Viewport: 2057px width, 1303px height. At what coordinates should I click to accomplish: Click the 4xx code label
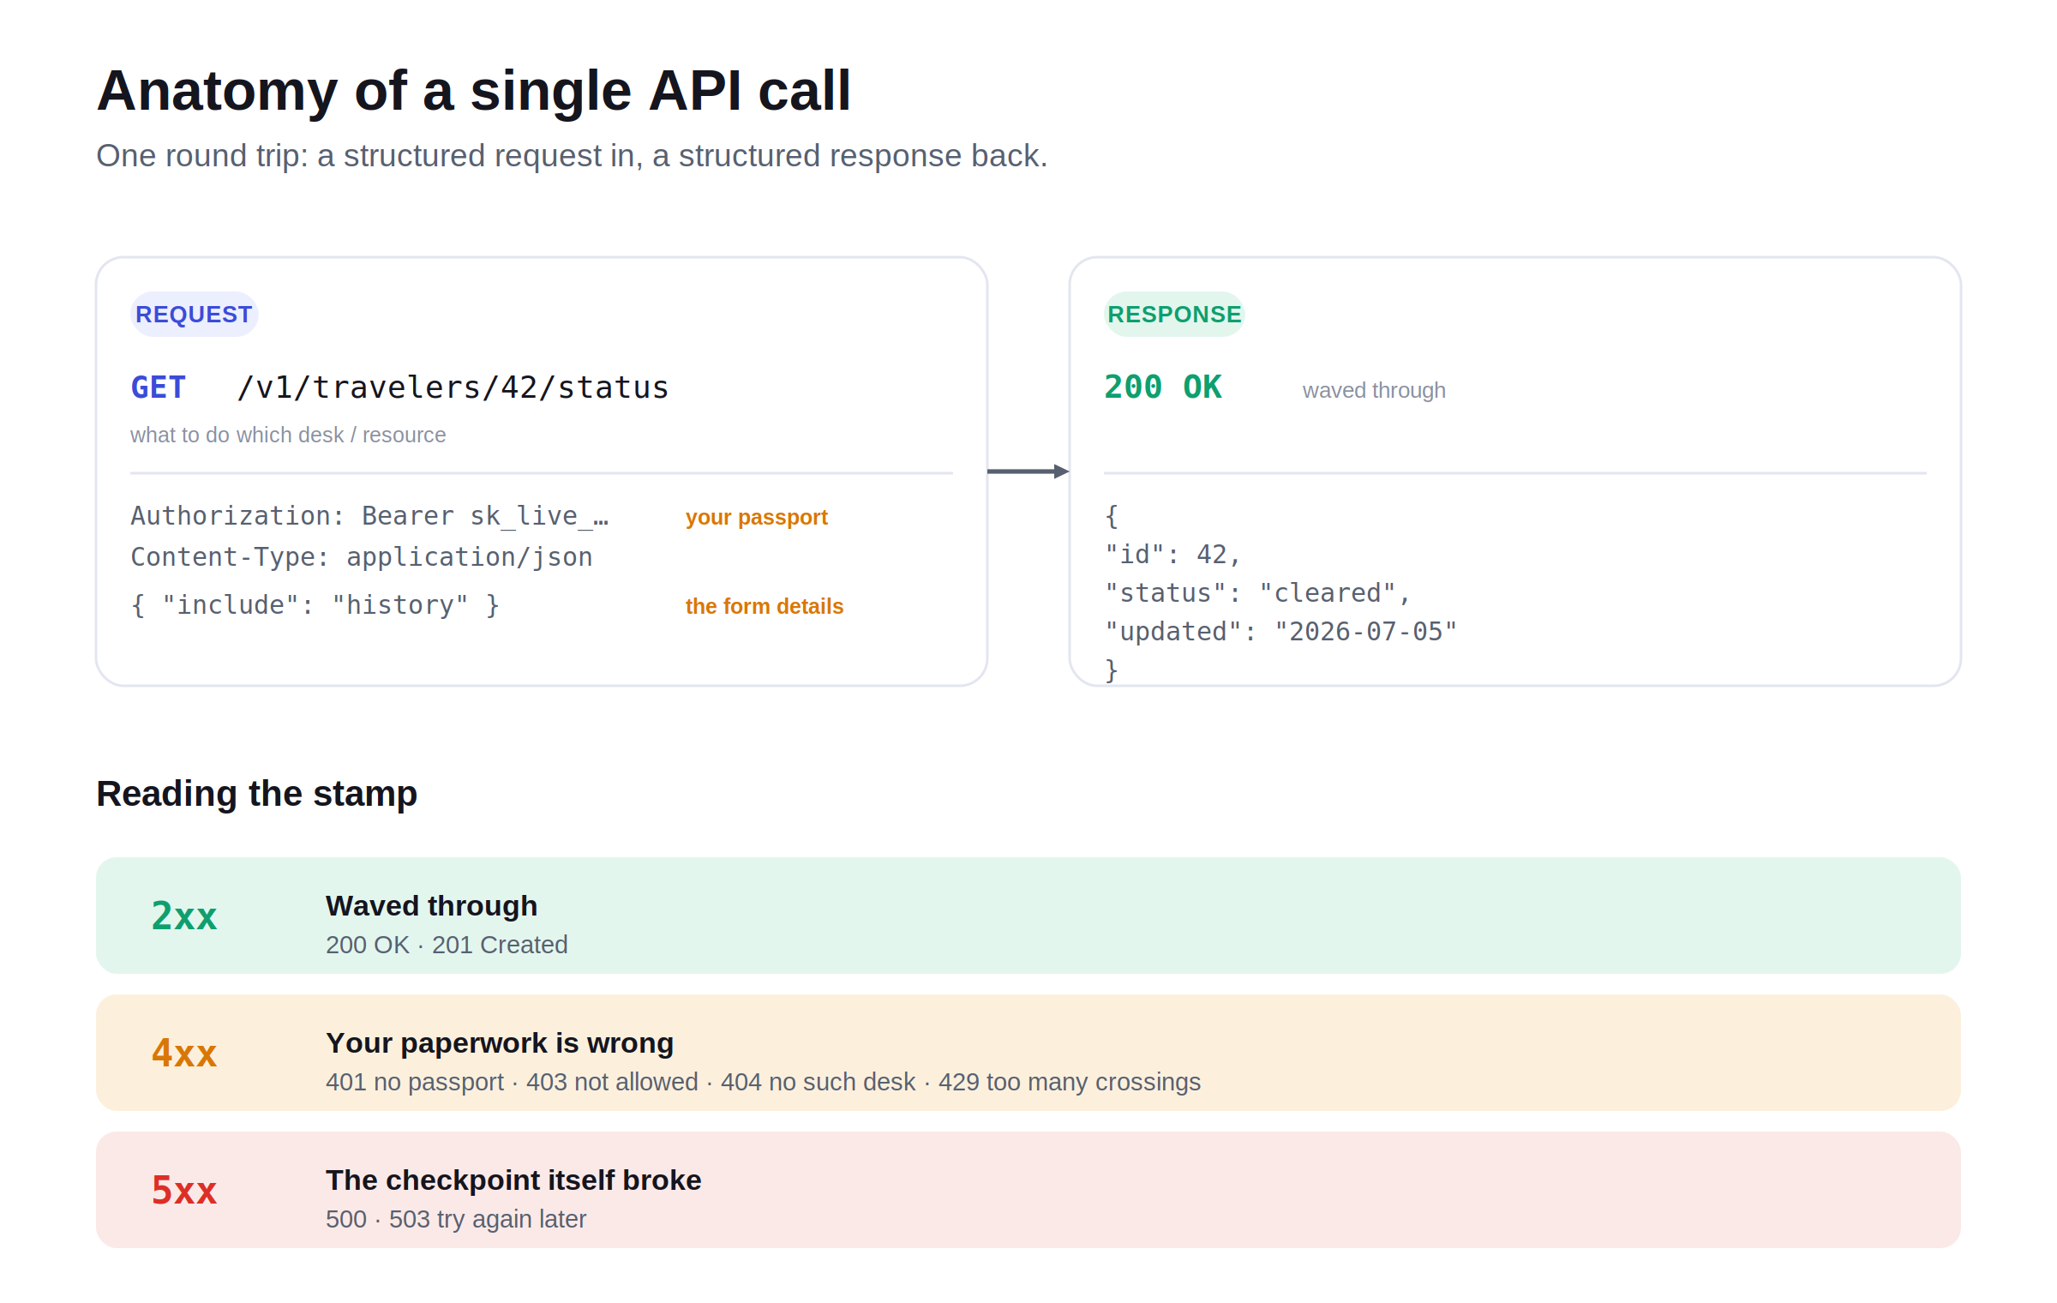(x=184, y=1053)
